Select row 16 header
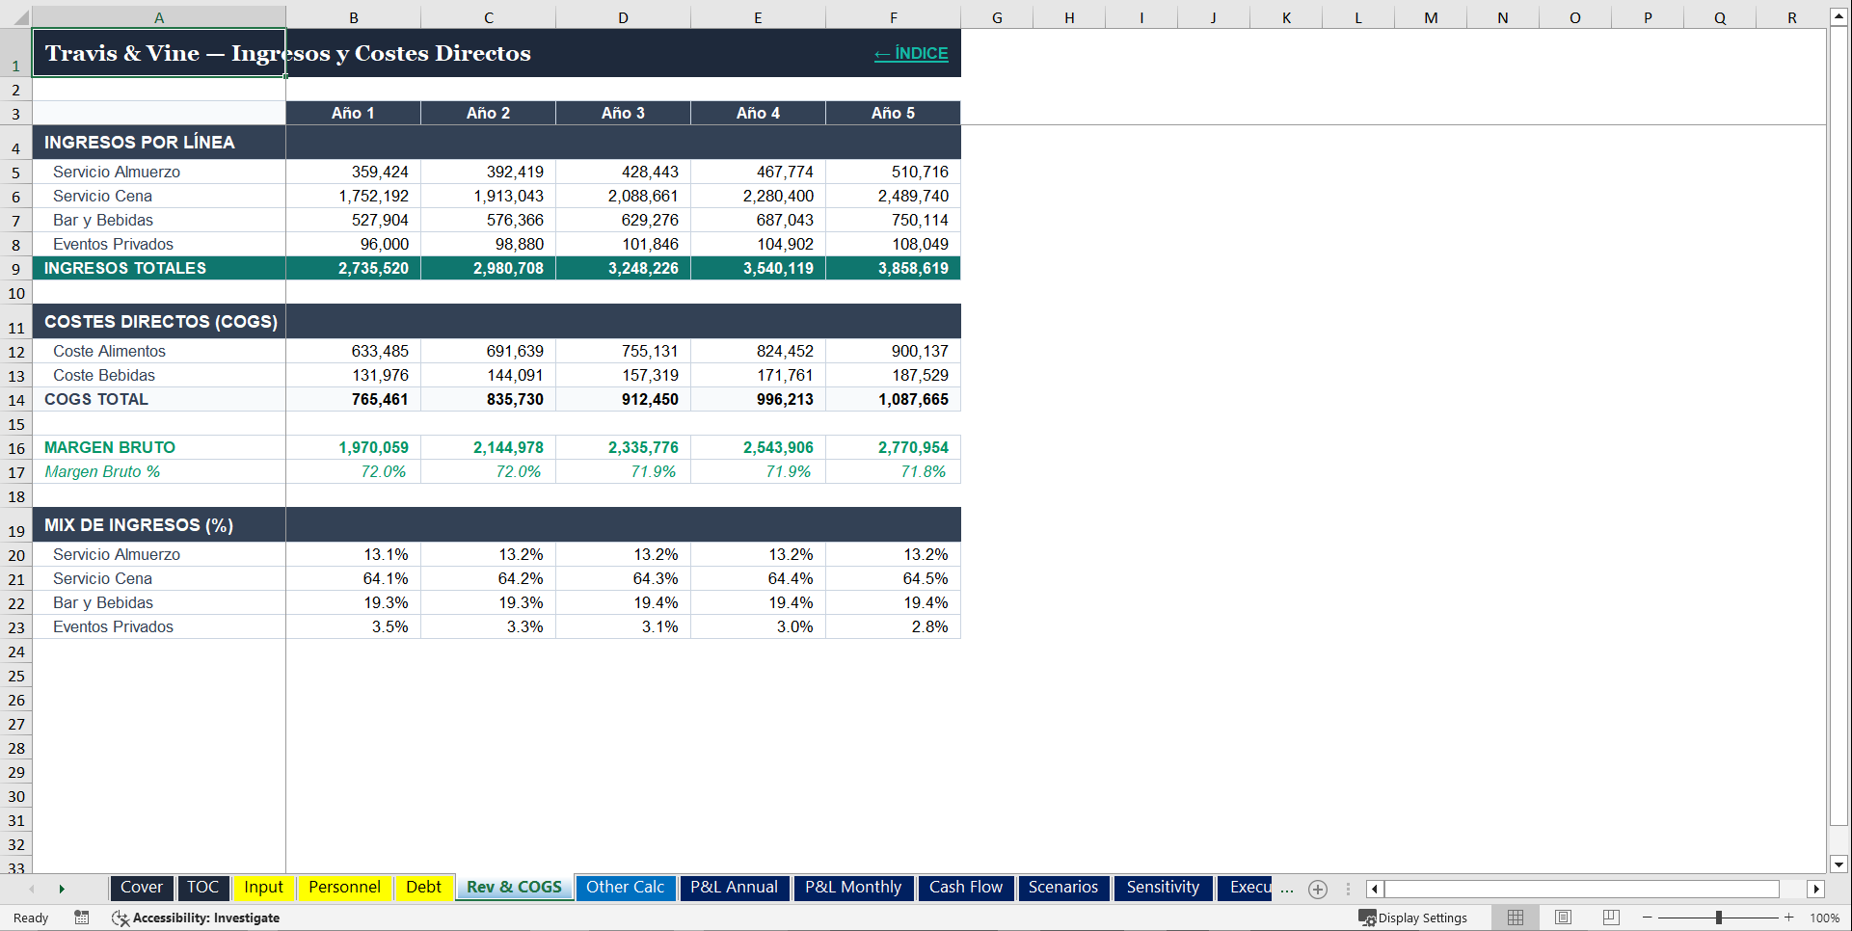 16,448
